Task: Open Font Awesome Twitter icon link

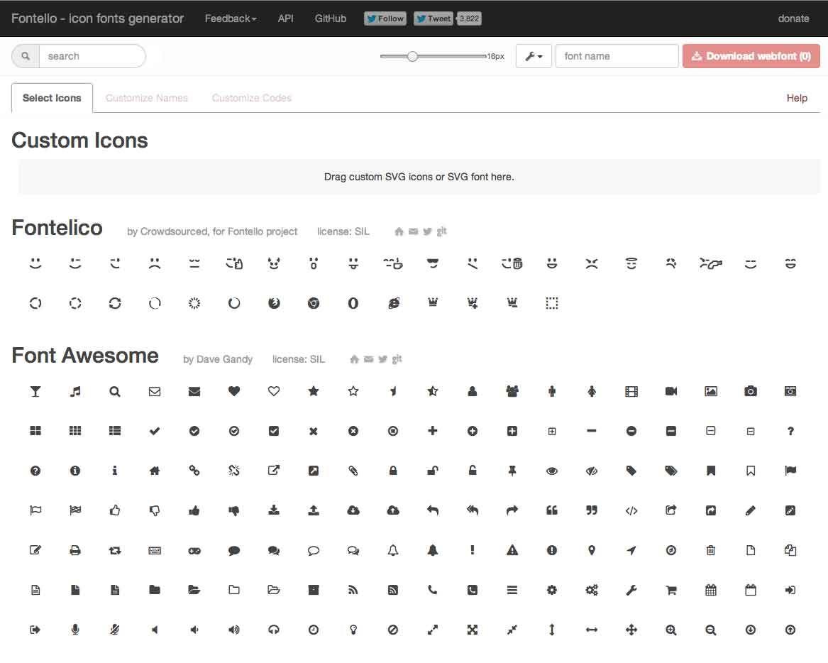Action: 383,359
